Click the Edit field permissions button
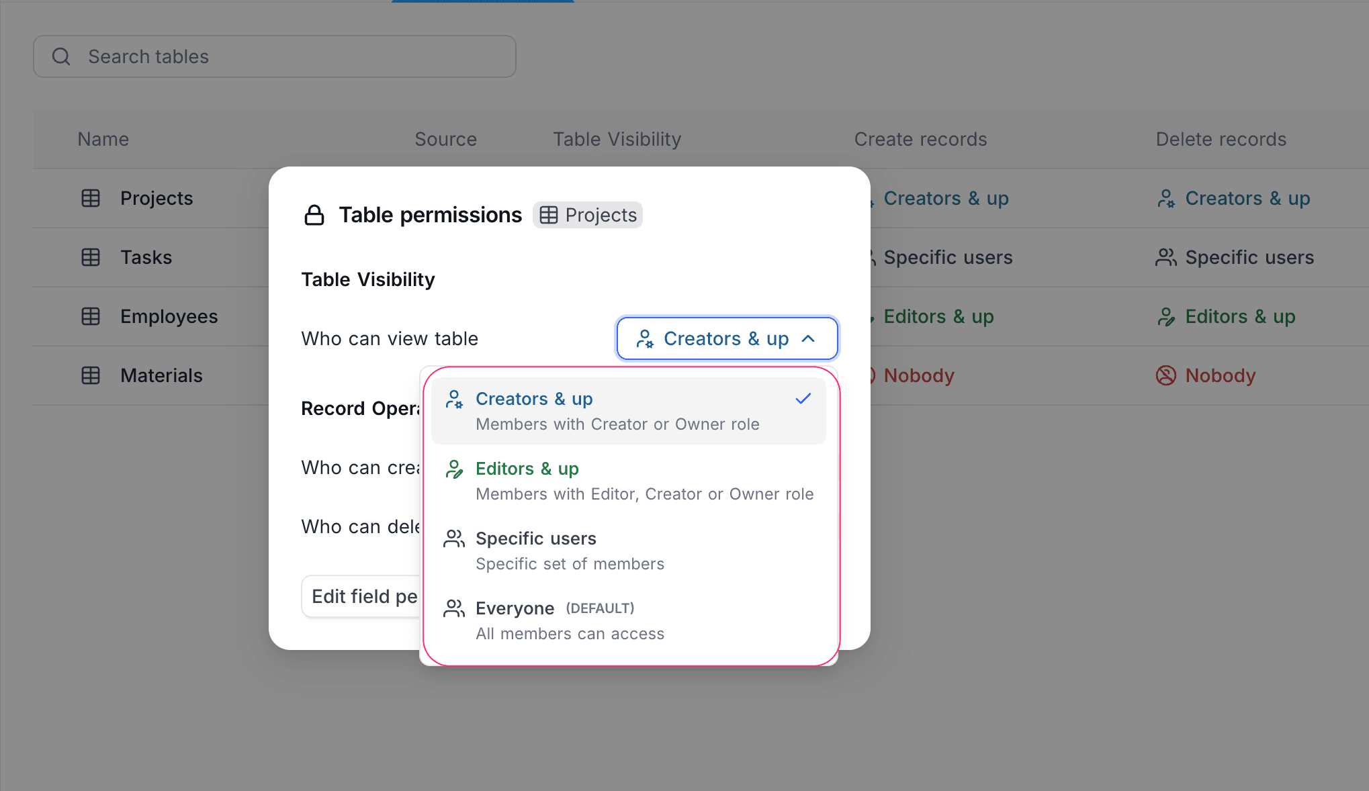Image resolution: width=1369 pixels, height=791 pixels. (x=363, y=596)
